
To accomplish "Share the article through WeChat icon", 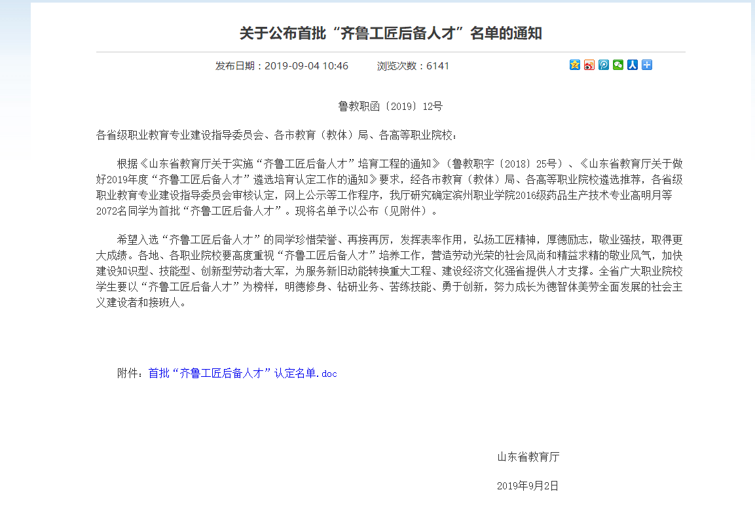I will pyautogui.click(x=617, y=65).
